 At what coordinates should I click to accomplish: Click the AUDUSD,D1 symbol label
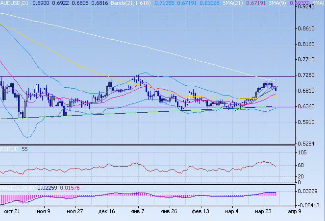tap(15, 3)
